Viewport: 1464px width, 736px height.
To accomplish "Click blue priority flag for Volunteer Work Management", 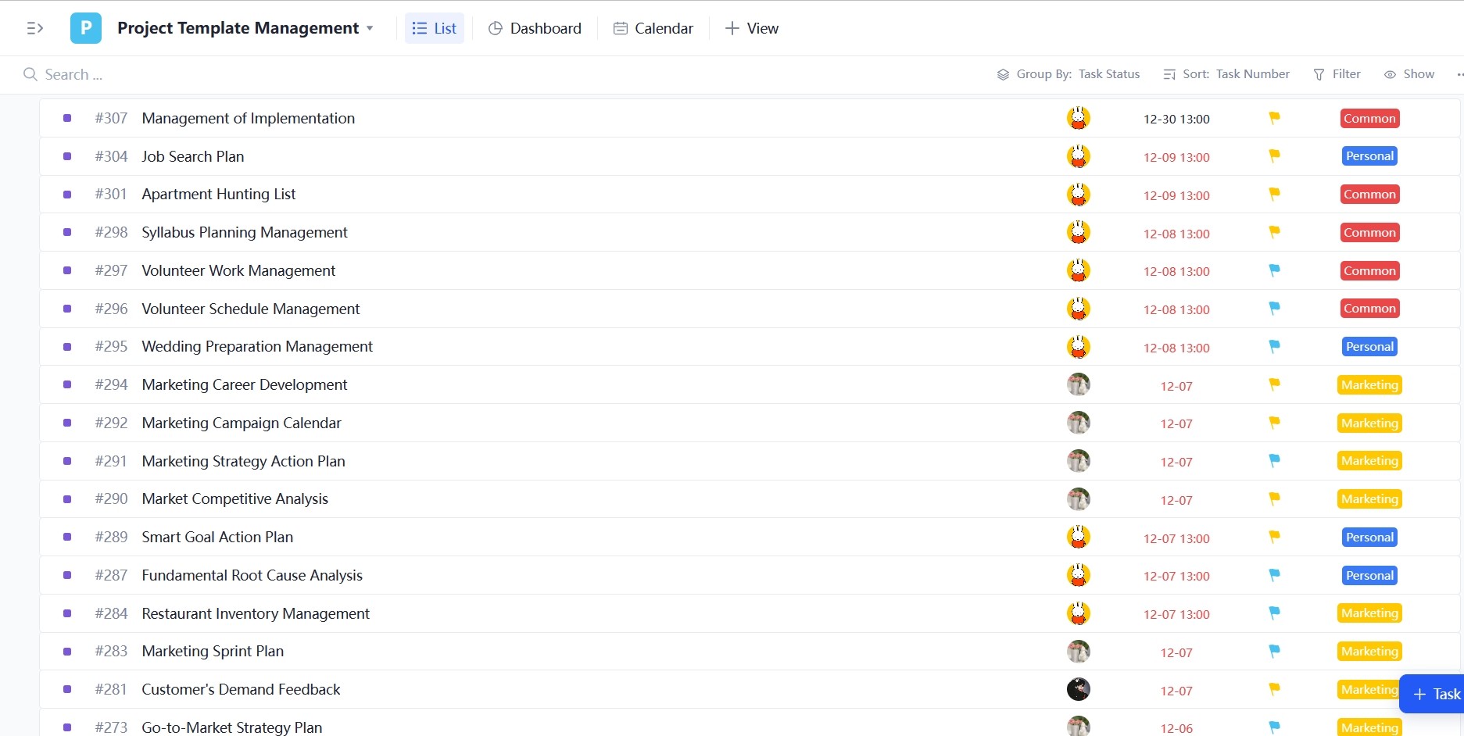I will pyautogui.click(x=1274, y=270).
